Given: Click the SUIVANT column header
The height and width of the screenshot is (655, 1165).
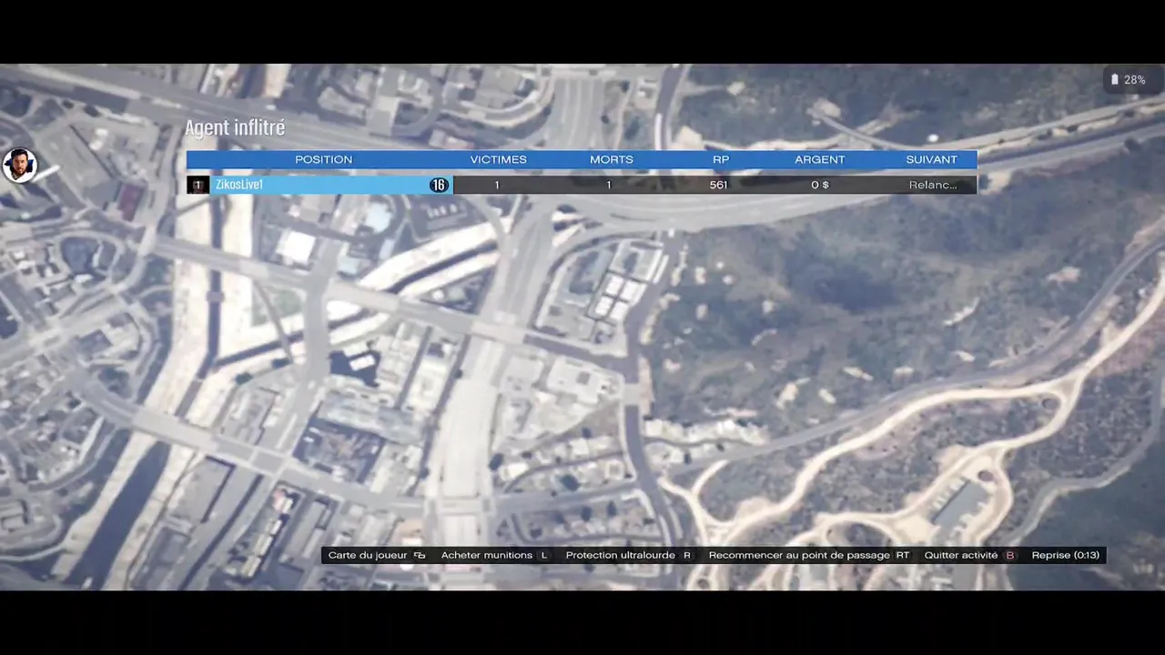Looking at the screenshot, I should [x=931, y=159].
